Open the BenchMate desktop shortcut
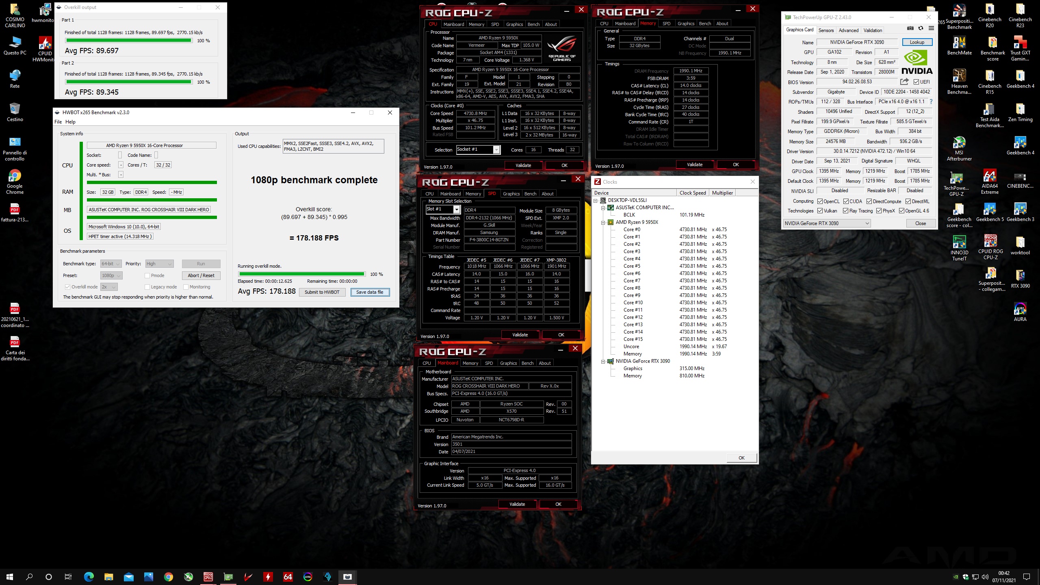Image resolution: width=1040 pixels, height=585 pixels. coord(960,46)
